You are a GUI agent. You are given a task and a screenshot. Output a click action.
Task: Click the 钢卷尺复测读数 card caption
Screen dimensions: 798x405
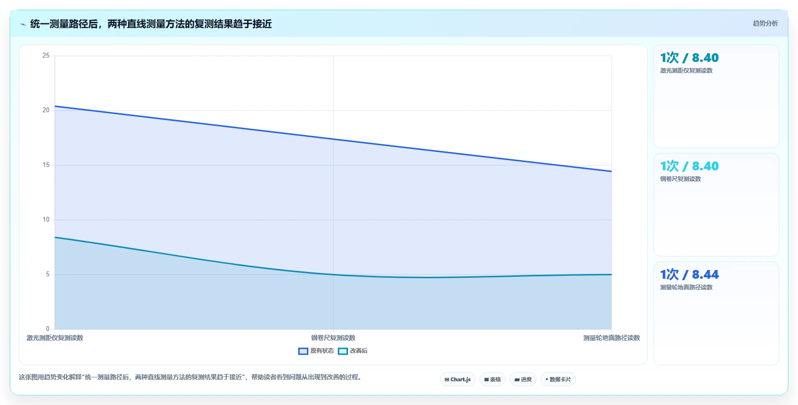681,179
